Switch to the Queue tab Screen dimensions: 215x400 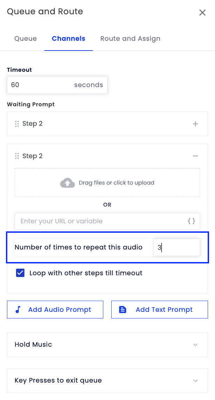25,39
